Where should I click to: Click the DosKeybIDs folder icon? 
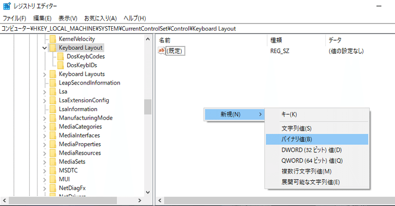click(61, 65)
